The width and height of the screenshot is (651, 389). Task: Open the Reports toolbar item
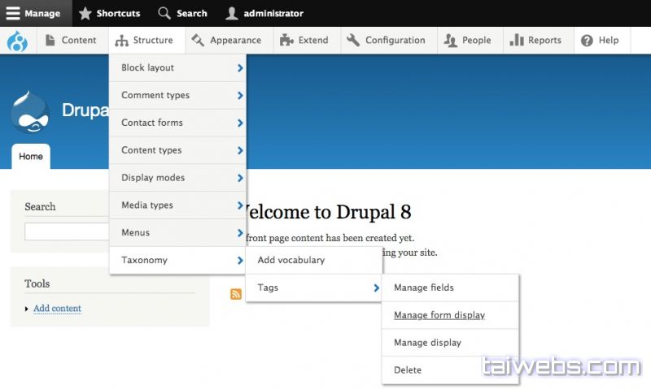pyautogui.click(x=536, y=41)
